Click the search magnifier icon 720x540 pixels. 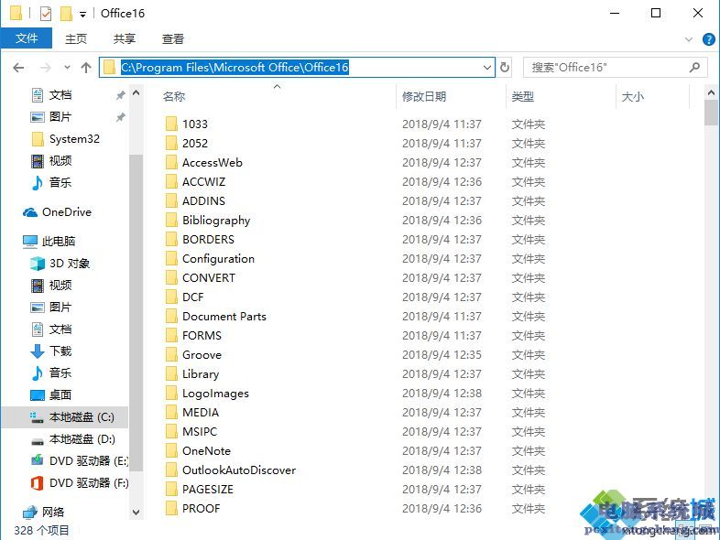point(694,68)
